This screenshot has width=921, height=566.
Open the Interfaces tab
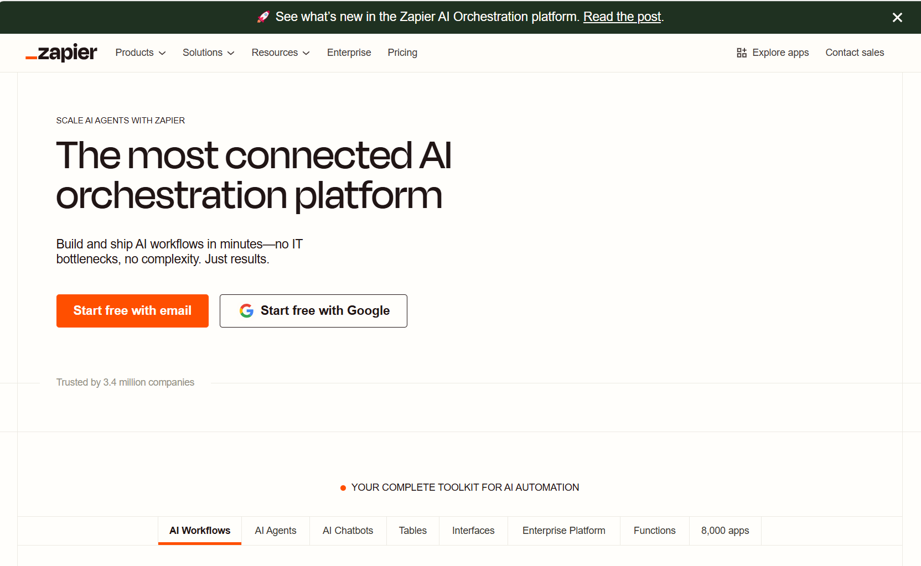coord(473,531)
